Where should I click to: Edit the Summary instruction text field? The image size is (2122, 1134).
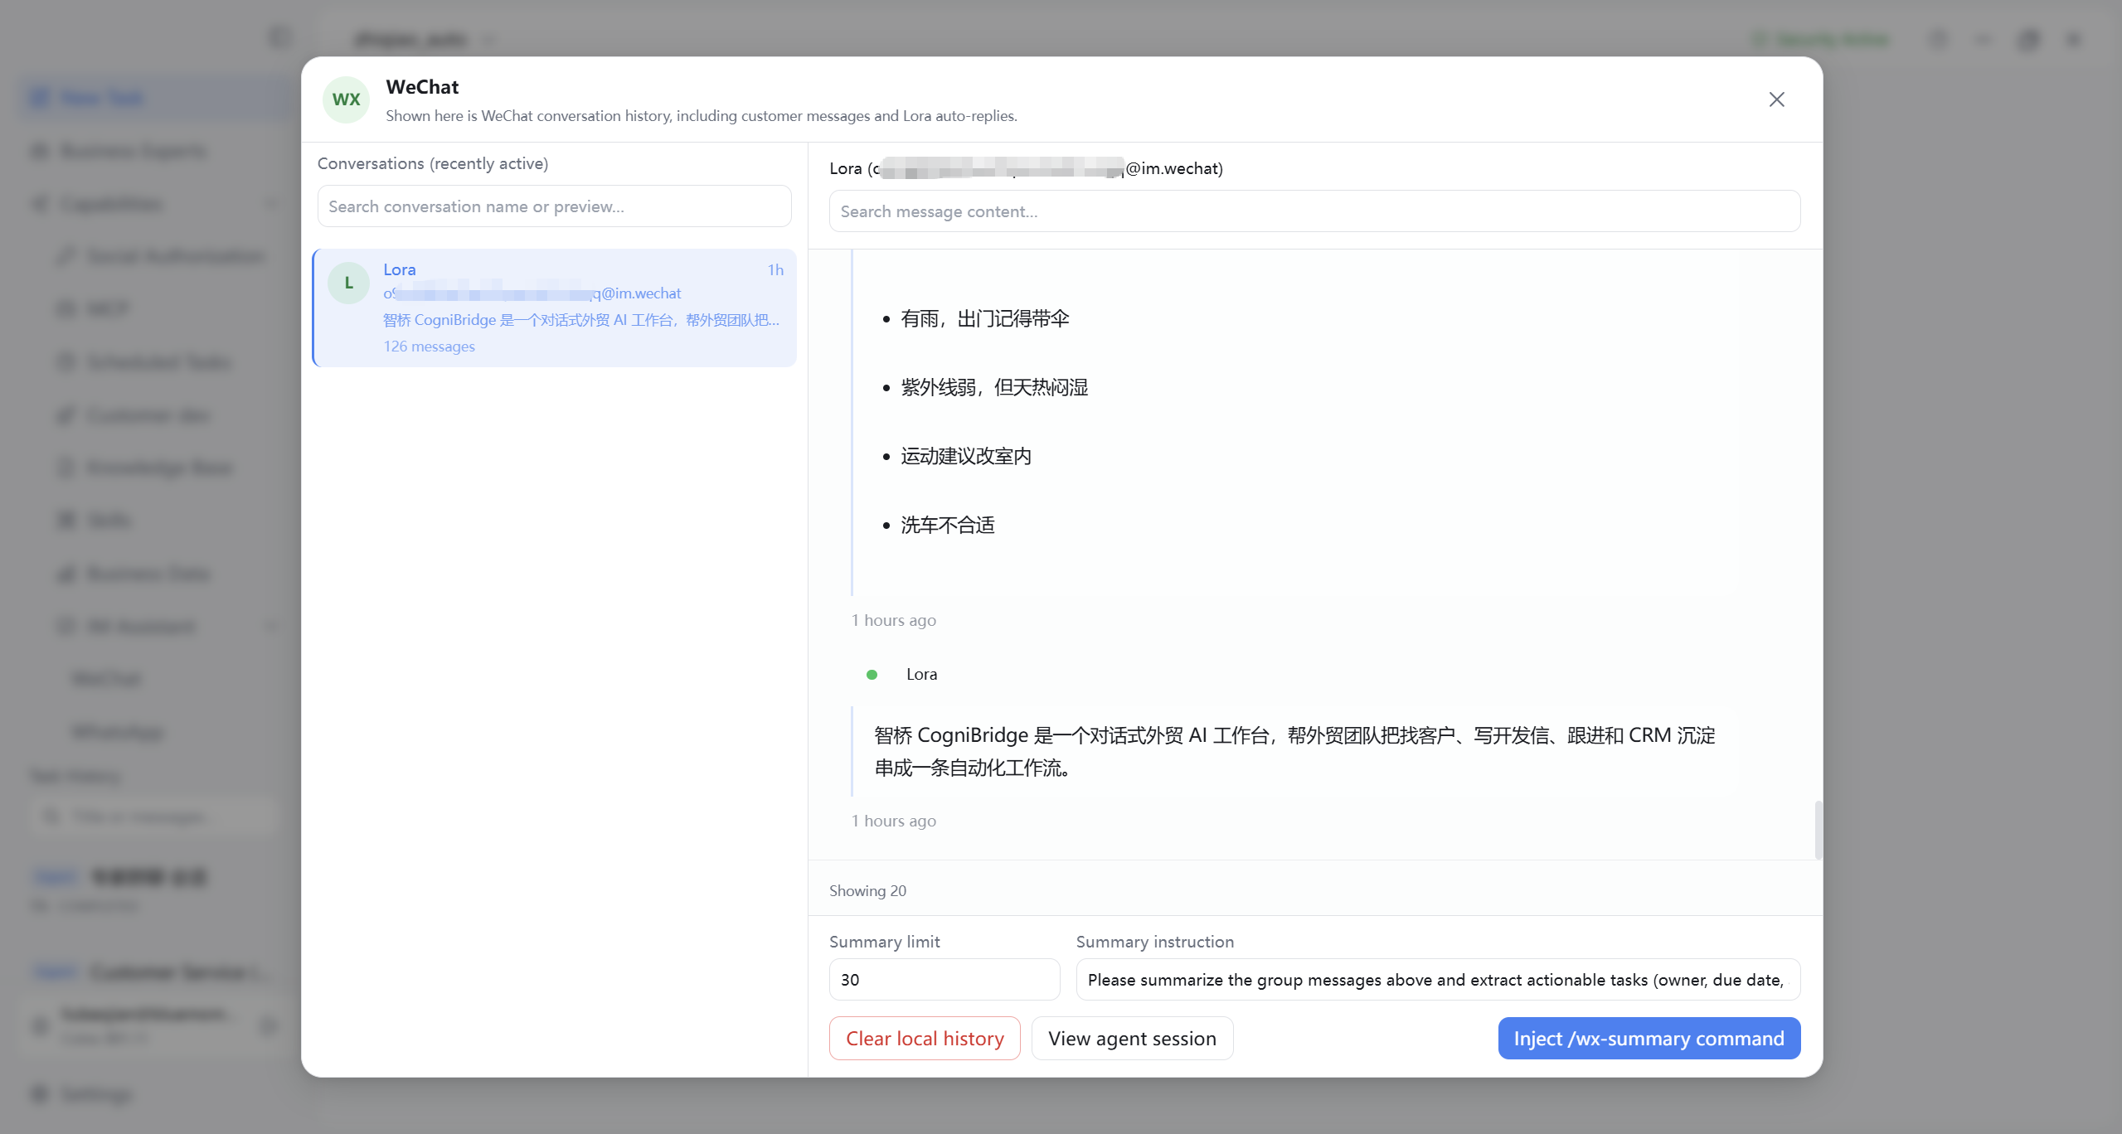point(1438,980)
